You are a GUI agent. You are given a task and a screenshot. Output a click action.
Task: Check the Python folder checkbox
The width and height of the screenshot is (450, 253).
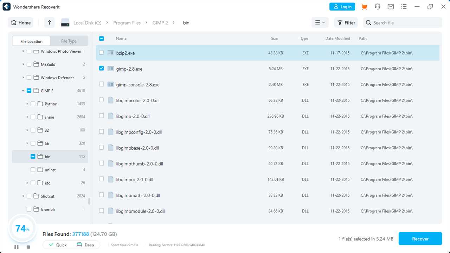33,104
